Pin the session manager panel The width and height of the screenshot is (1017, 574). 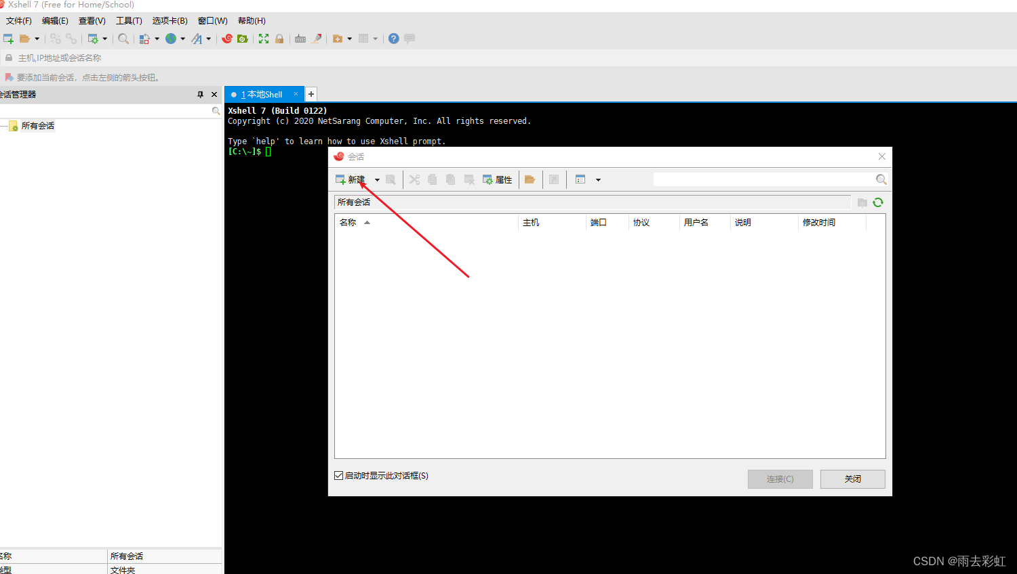coord(200,95)
